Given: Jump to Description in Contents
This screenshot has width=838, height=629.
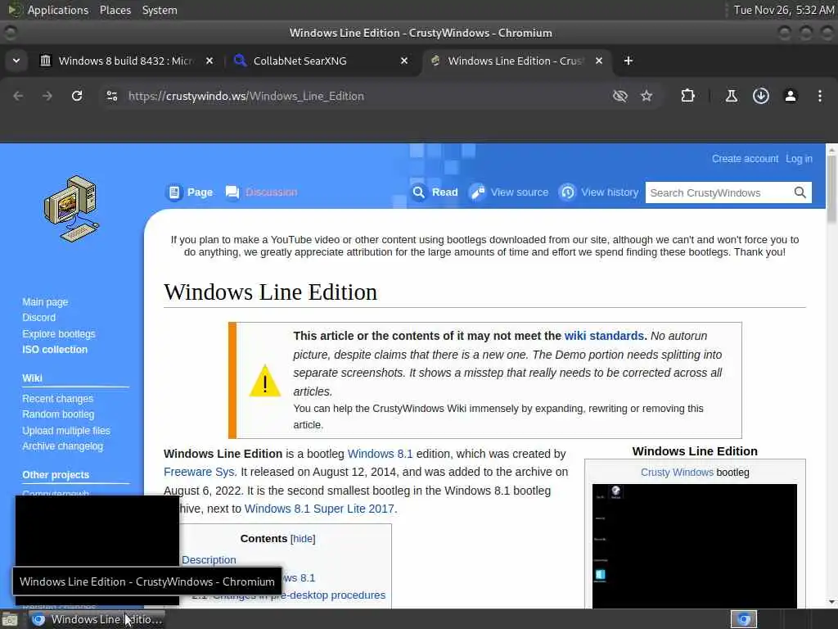Looking at the screenshot, I should point(209,560).
